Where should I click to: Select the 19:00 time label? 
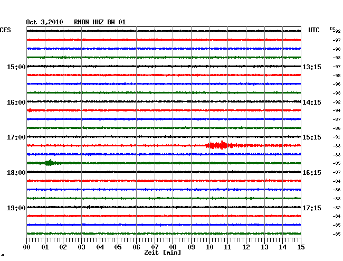(x=16, y=208)
